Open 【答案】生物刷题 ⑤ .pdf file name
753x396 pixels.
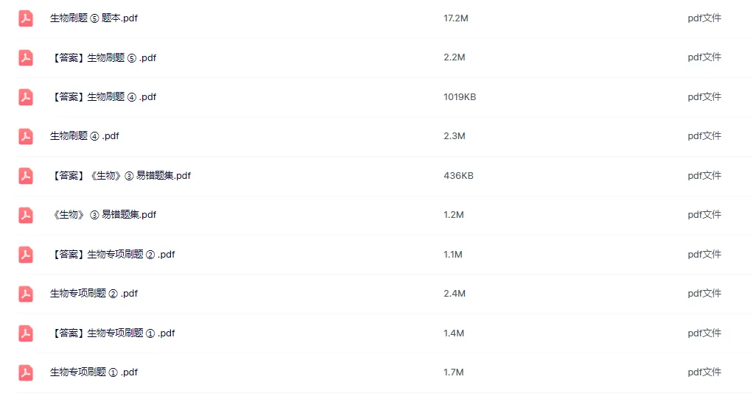click(x=103, y=57)
